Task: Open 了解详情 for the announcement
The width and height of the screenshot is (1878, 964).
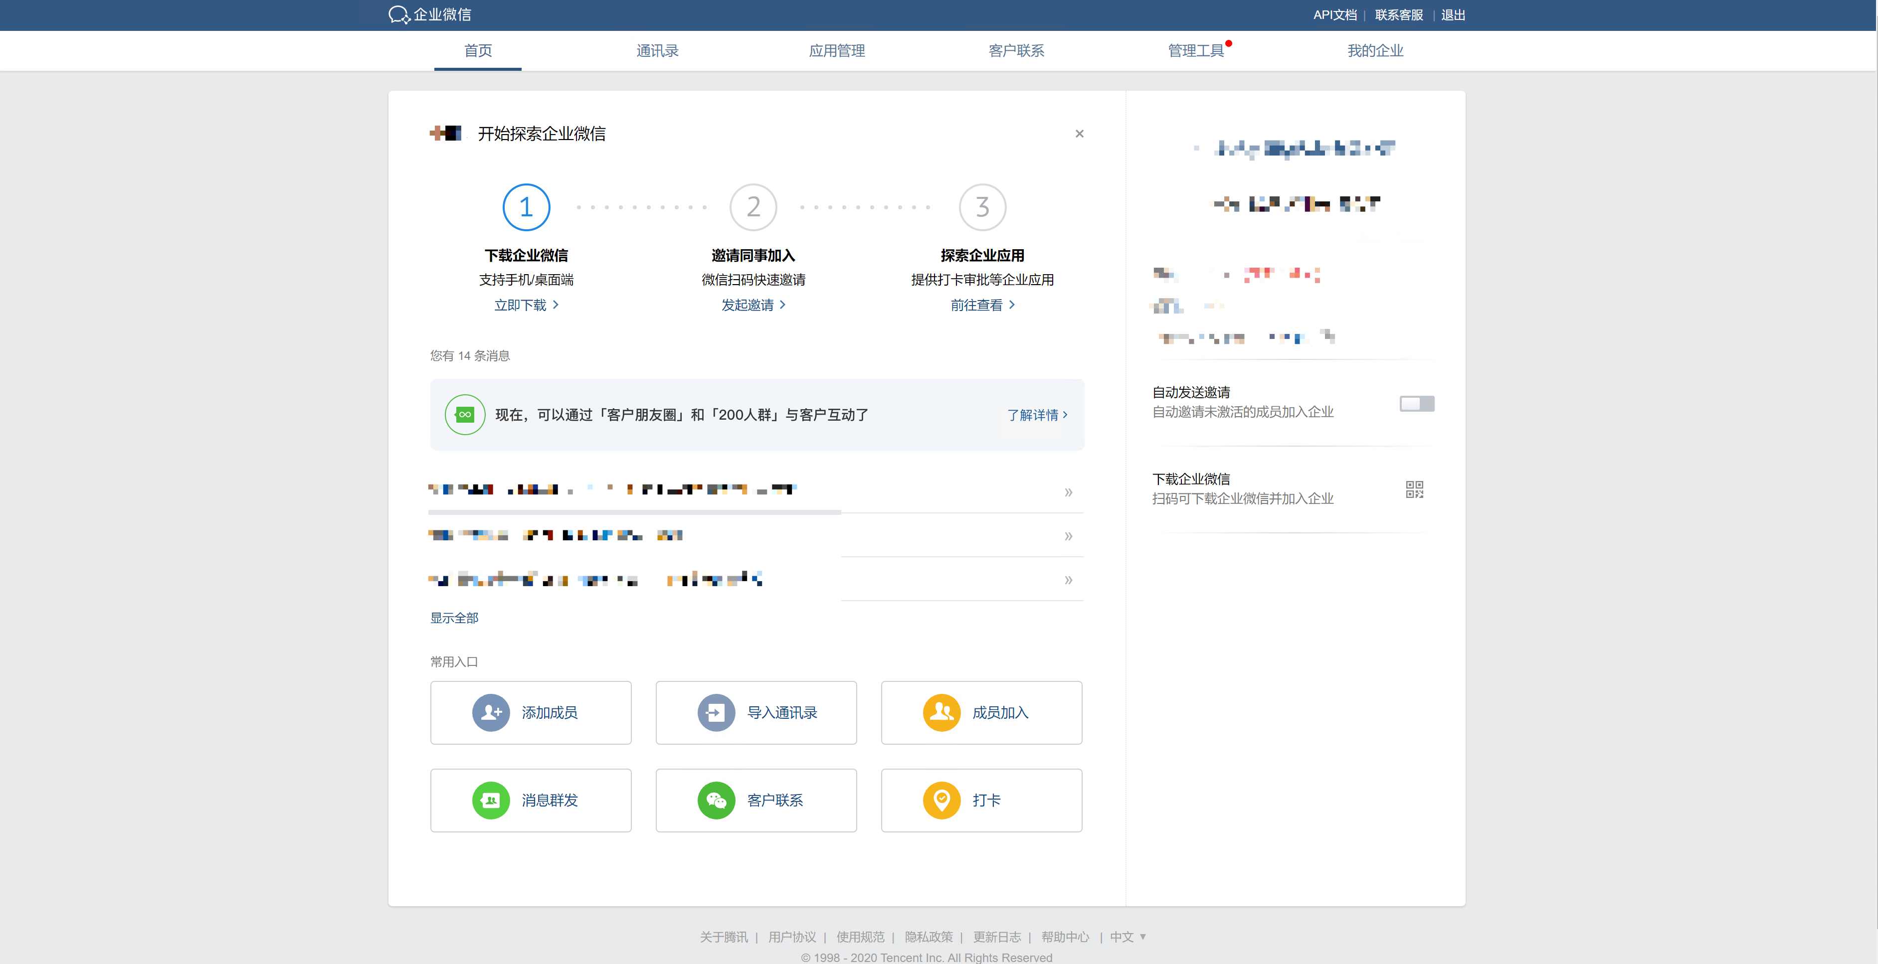Action: 1037,415
